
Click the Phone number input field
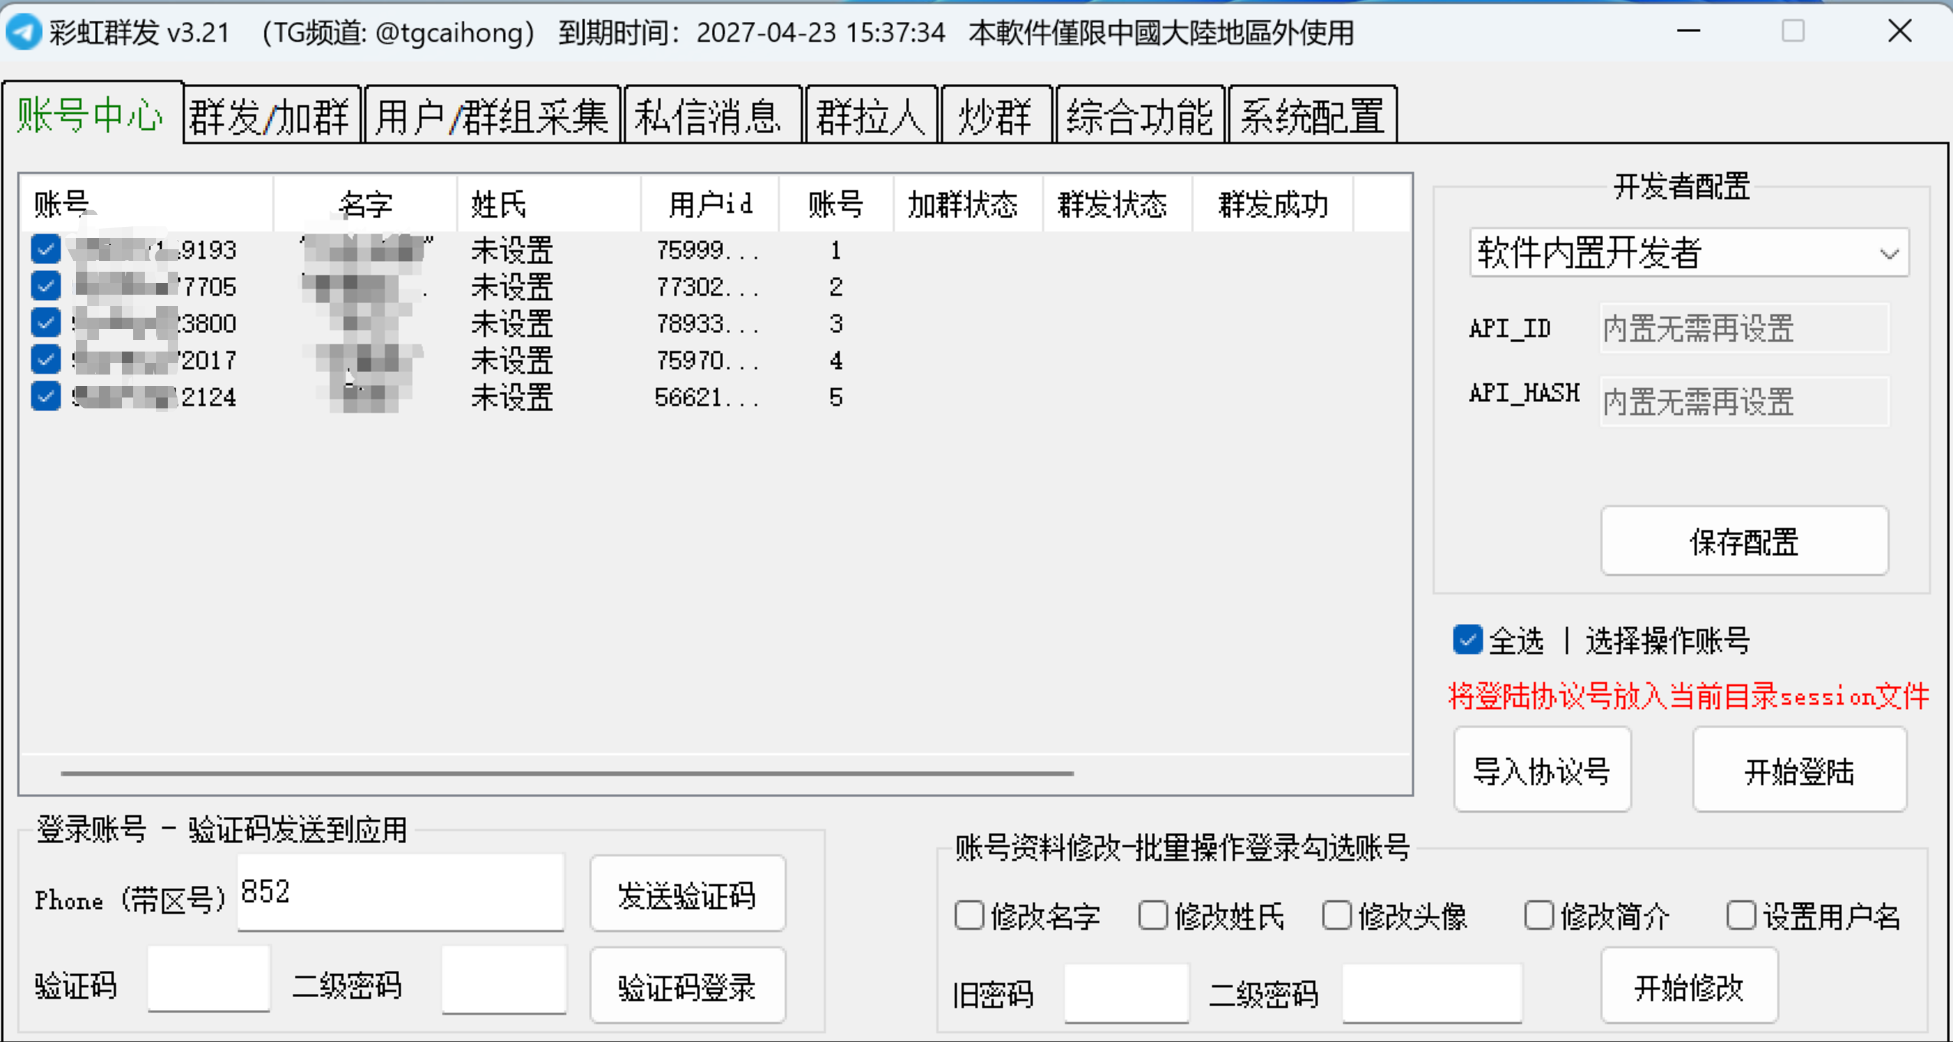click(400, 892)
